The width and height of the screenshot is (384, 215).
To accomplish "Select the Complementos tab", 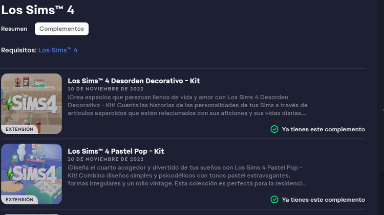I will 62,29.
